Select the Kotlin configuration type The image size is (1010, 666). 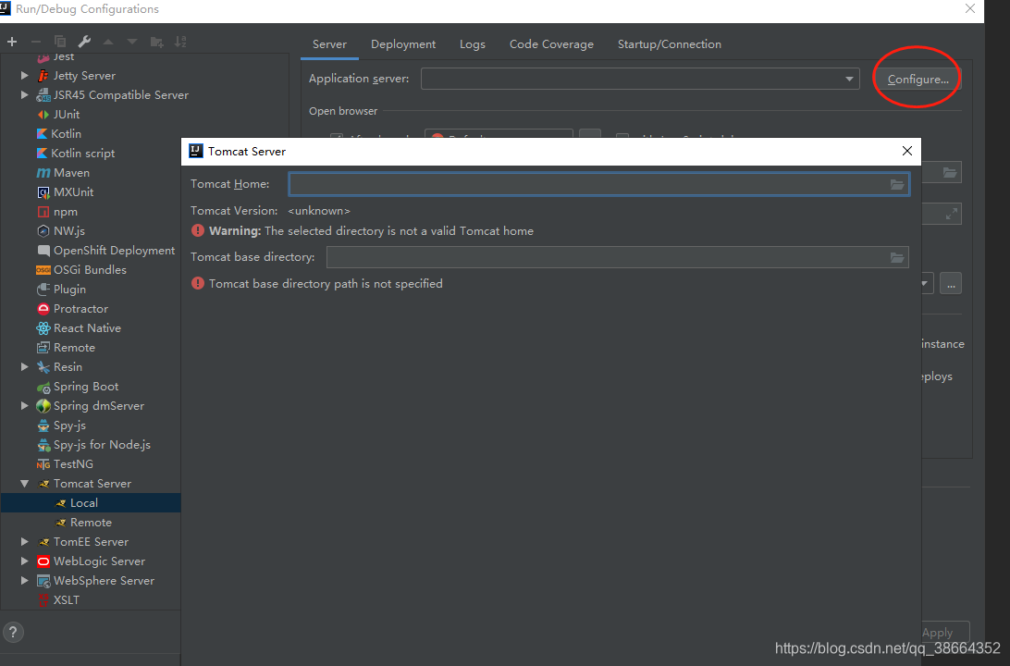pyautogui.click(x=65, y=134)
